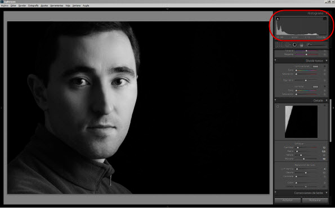The height and width of the screenshot is (208, 335).
Task: Select the Spot Removal tool
Action: 287,45
